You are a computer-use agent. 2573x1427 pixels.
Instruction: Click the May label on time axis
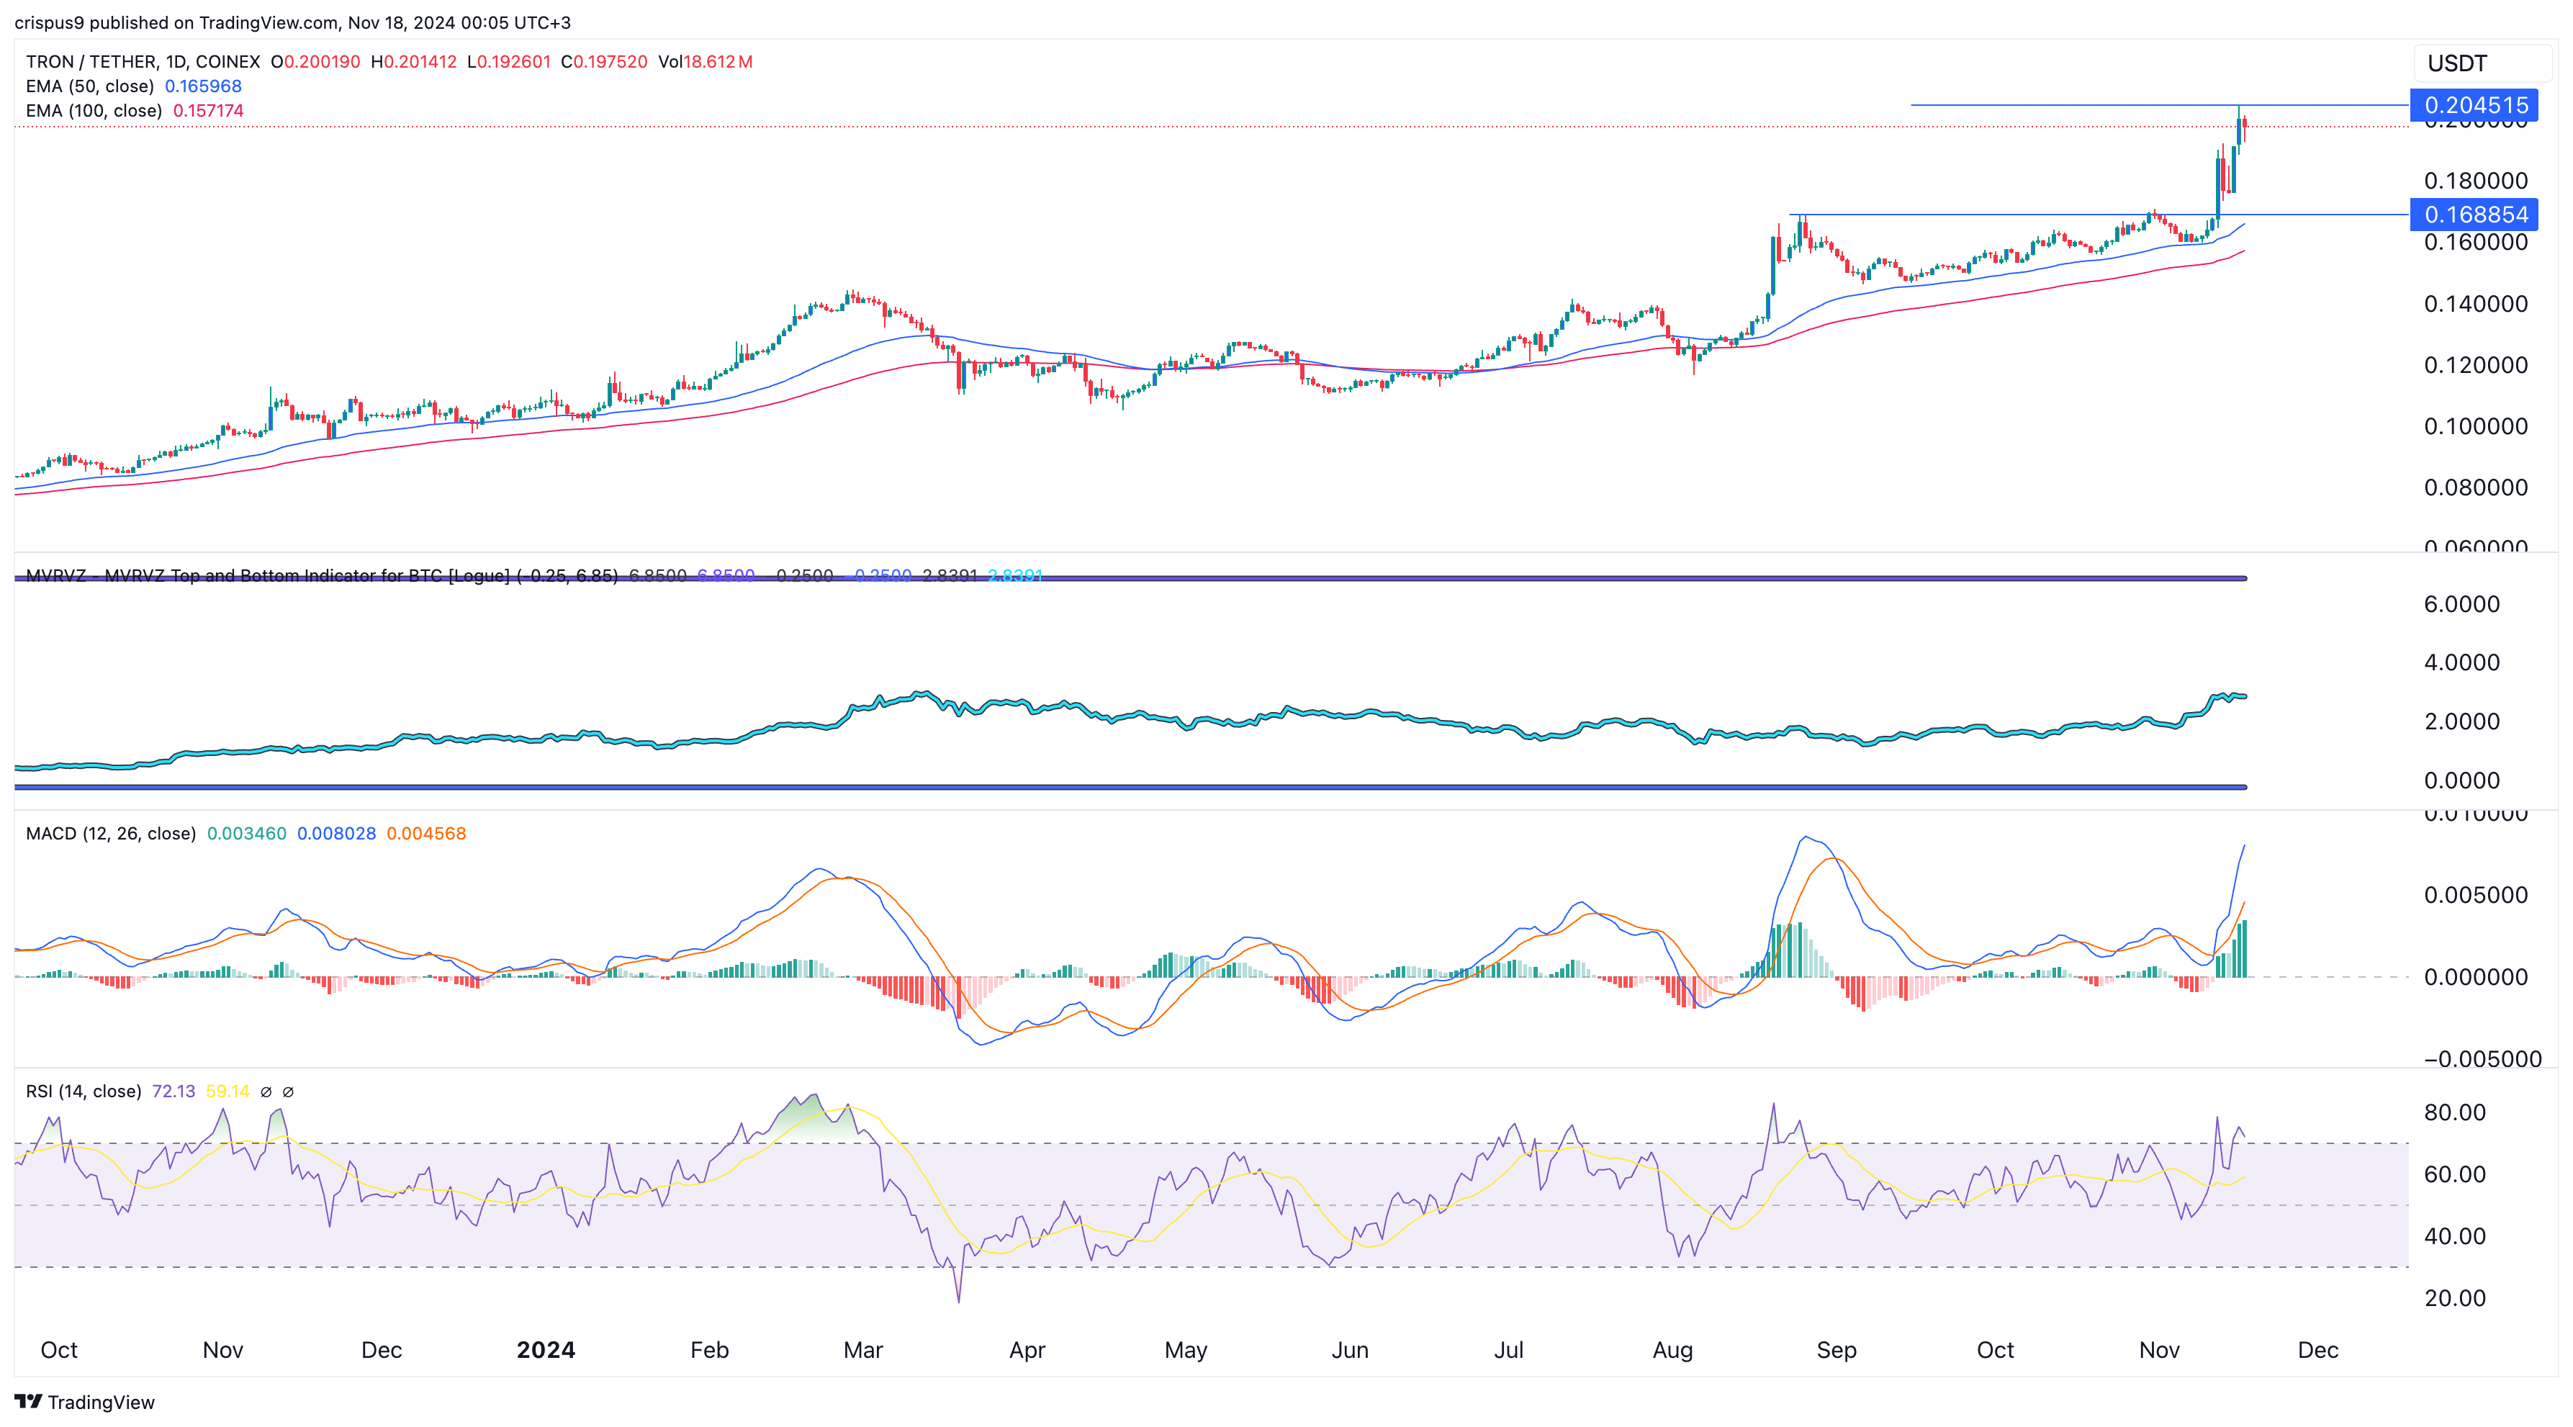pos(1186,1350)
